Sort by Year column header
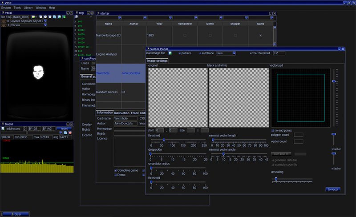Image resolution: width=356 pixels, height=217 pixels. click(x=159, y=24)
